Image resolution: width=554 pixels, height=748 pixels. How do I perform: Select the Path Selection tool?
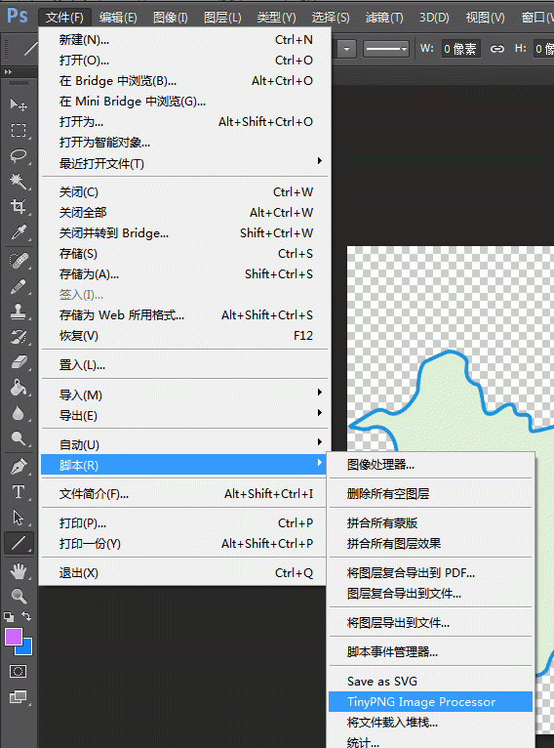click(19, 518)
